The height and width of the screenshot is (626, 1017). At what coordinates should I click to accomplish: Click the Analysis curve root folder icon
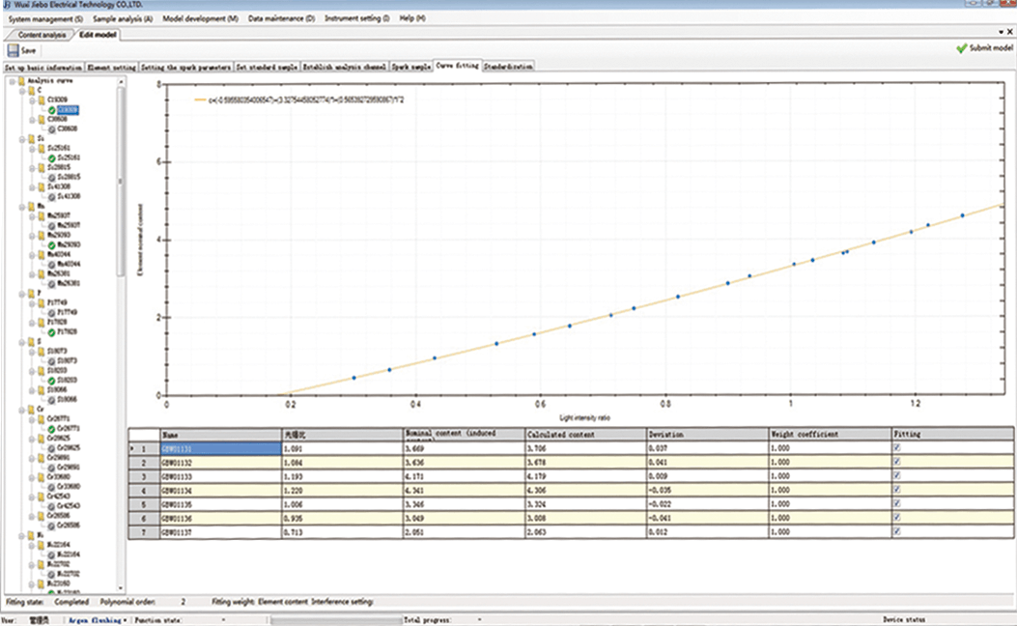click(21, 81)
